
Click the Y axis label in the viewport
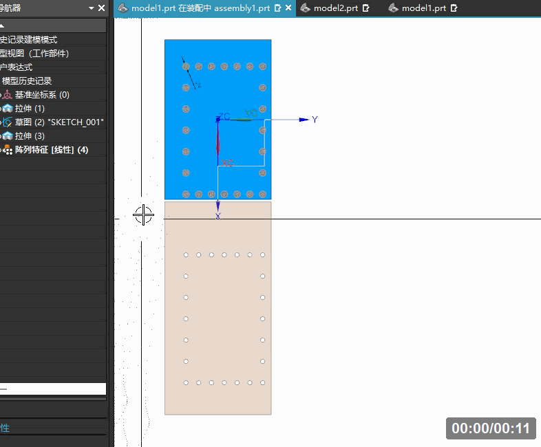click(x=315, y=120)
